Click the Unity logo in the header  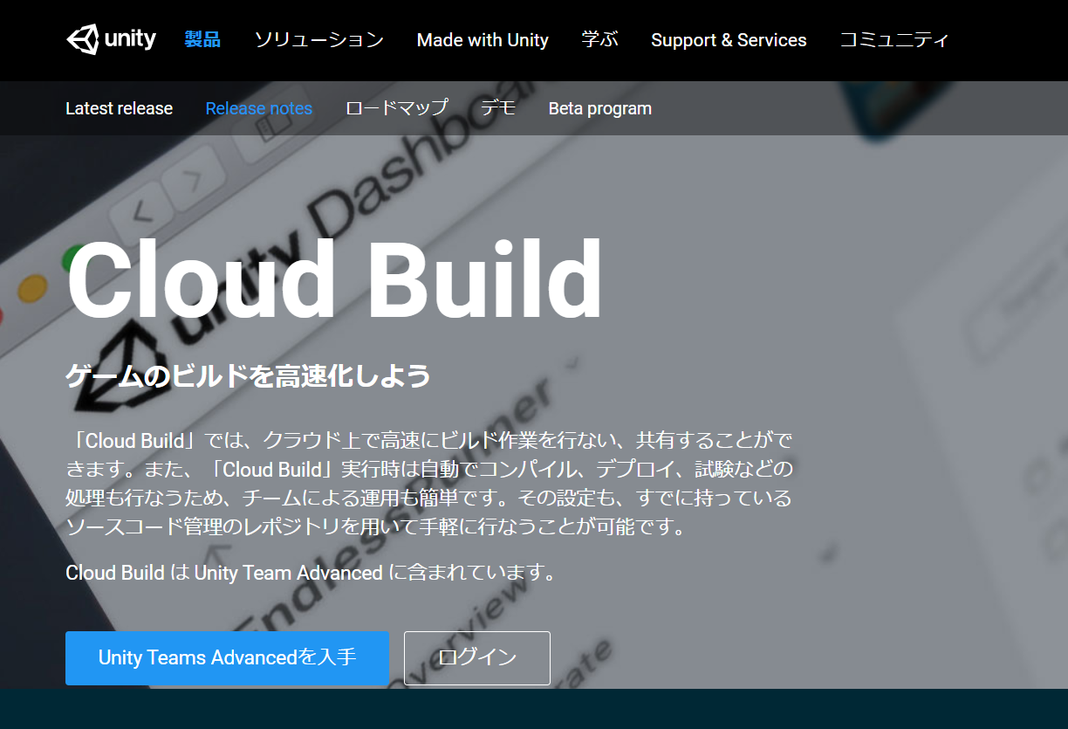click(111, 39)
